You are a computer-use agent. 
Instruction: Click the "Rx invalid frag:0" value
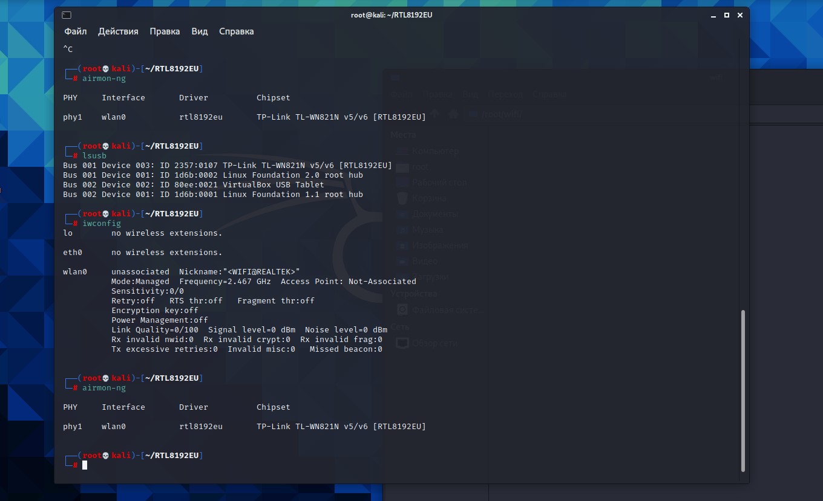click(341, 340)
